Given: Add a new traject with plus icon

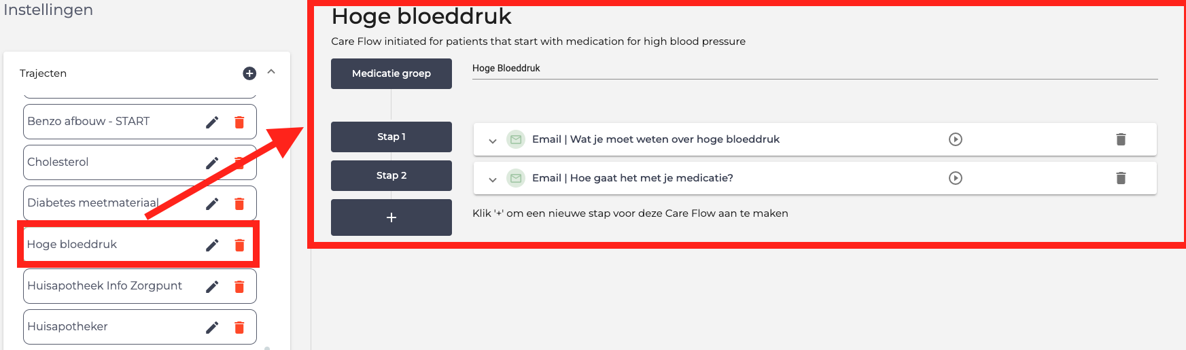Looking at the screenshot, I should coord(249,73).
